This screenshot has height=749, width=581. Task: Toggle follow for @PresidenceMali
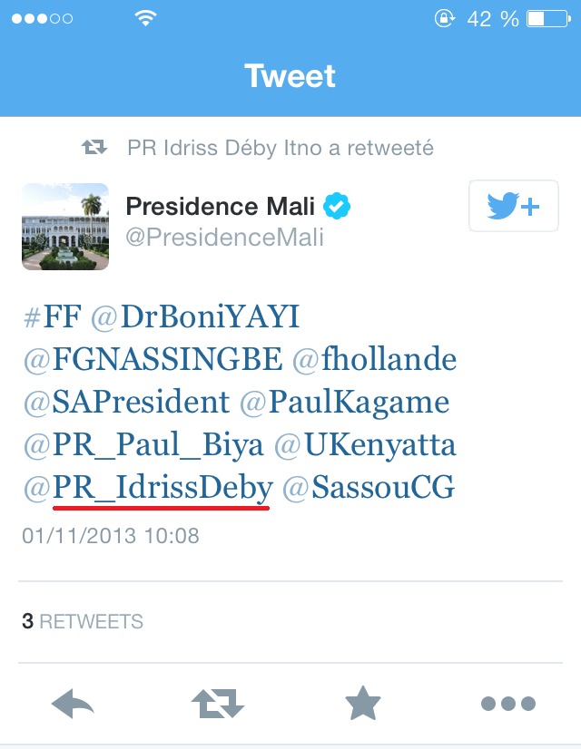(513, 206)
